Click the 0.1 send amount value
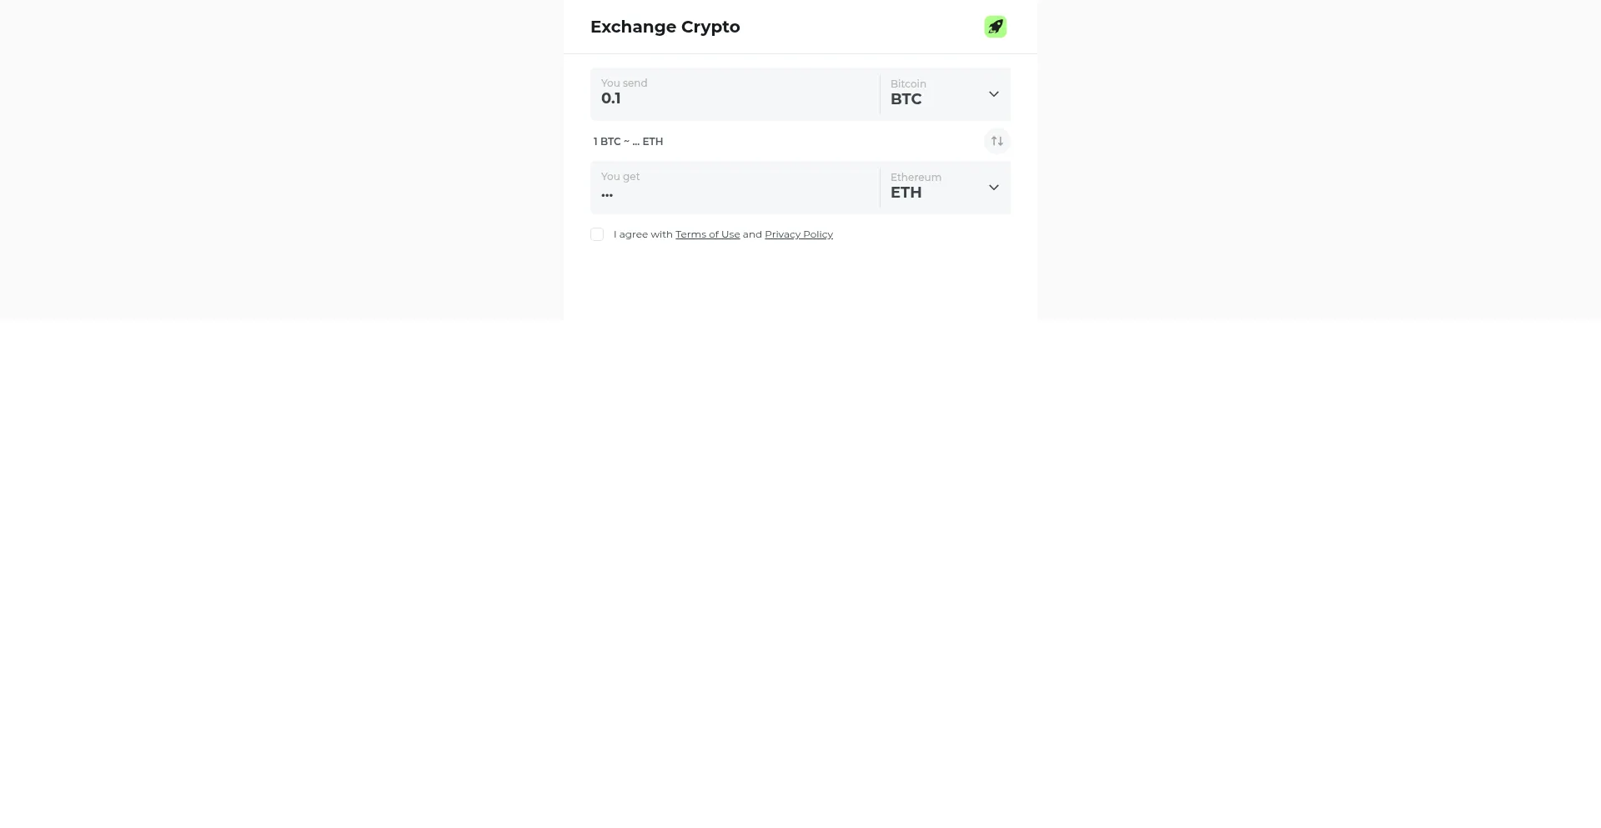This screenshot has height=828, width=1601. (611, 98)
